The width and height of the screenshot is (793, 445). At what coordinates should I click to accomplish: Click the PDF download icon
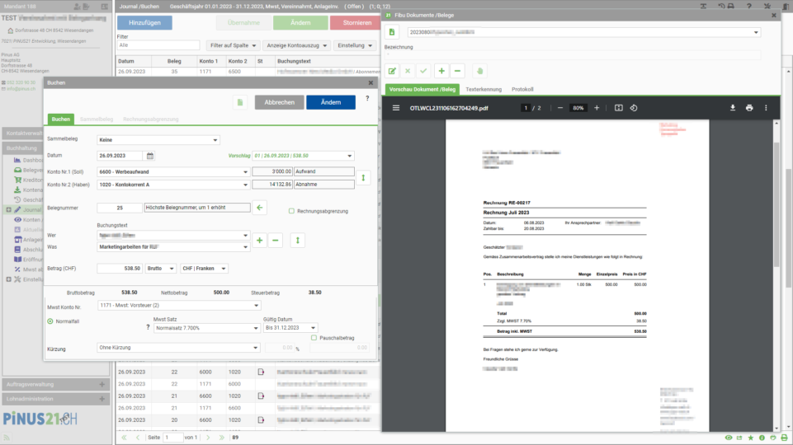coord(732,108)
